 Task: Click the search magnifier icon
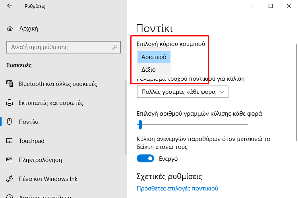(115, 47)
